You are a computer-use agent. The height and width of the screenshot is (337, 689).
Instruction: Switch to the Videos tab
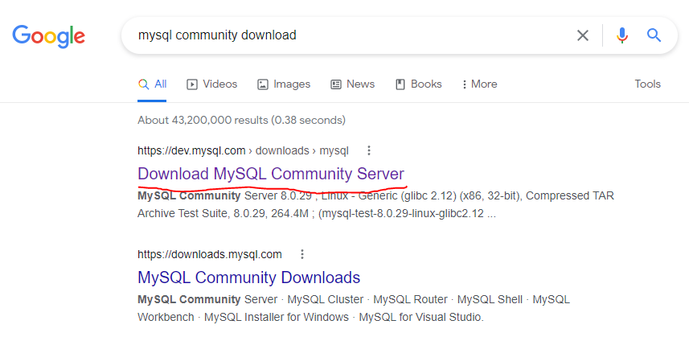click(211, 84)
